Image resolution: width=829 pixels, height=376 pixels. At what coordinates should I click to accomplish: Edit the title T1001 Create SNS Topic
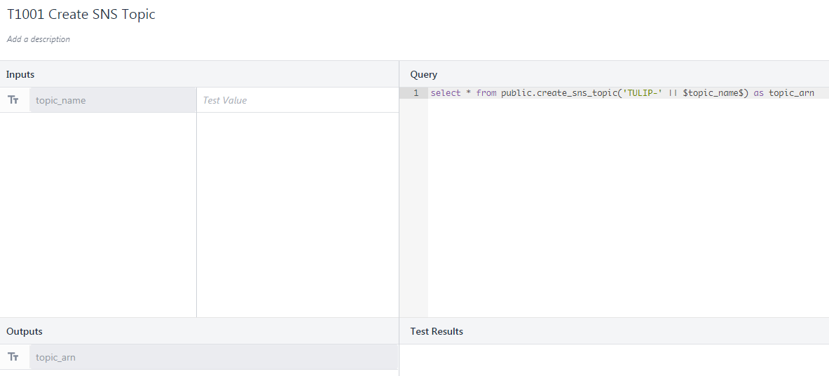tap(81, 15)
